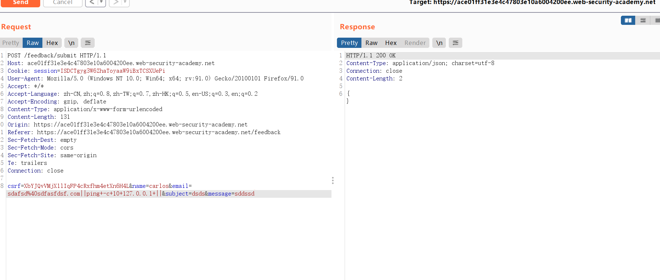Toggle non-printable characters in Response

coord(439,43)
